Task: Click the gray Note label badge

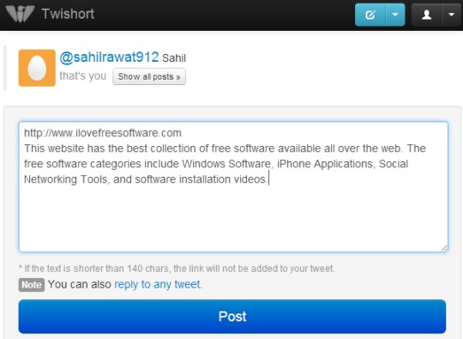Action: 32,285
